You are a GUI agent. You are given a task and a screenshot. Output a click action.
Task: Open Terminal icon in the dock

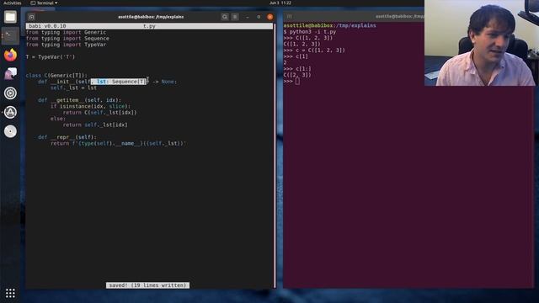[x=10, y=35]
